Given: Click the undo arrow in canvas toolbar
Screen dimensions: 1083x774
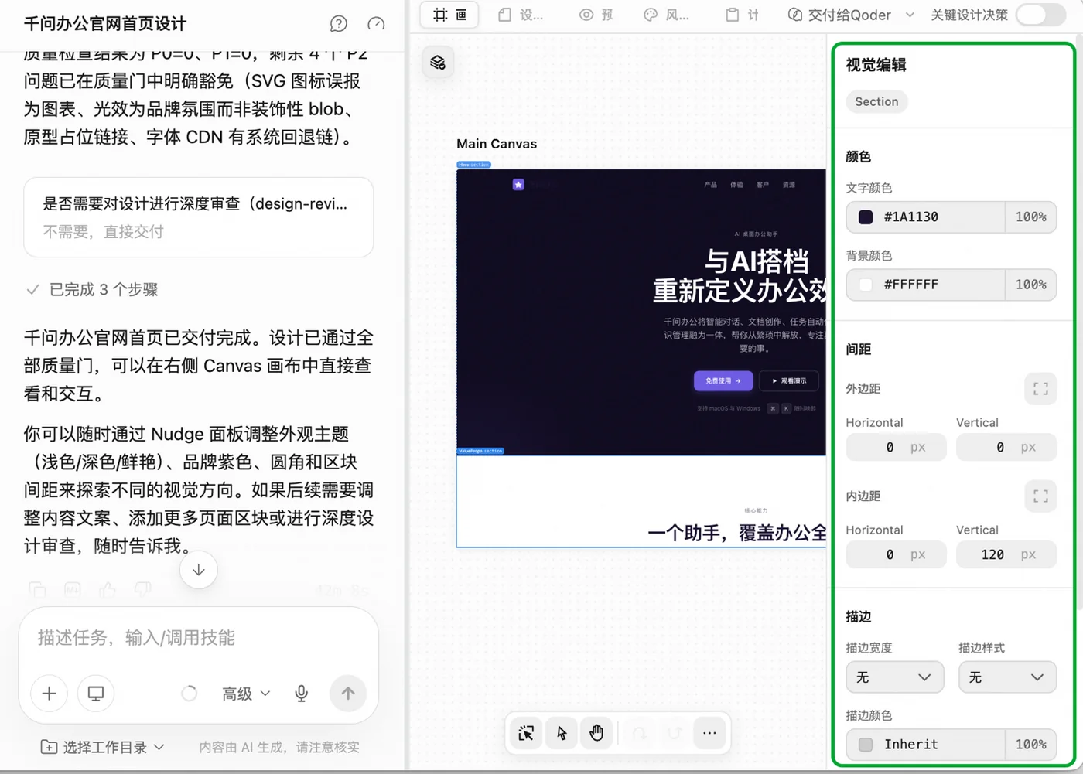Looking at the screenshot, I should point(640,733).
